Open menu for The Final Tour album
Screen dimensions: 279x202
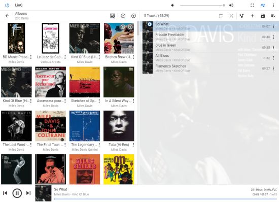point(65,145)
